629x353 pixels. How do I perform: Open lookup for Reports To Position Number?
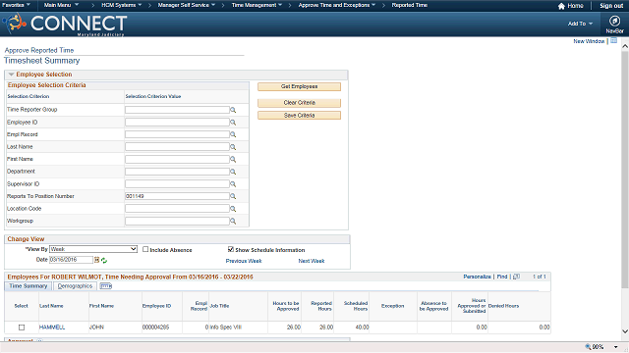(x=233, y=196)
